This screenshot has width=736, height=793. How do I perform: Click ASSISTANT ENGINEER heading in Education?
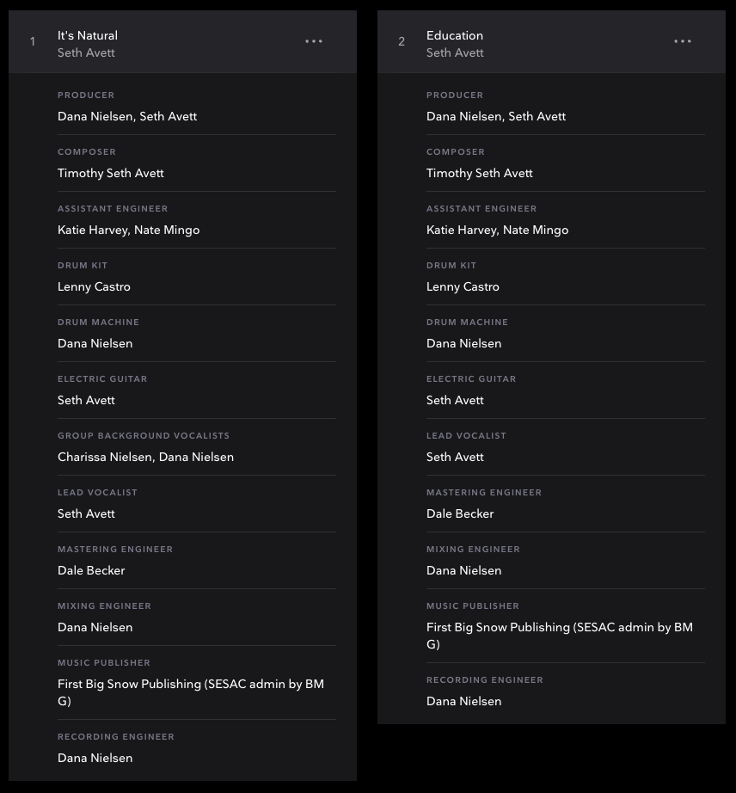481,208
